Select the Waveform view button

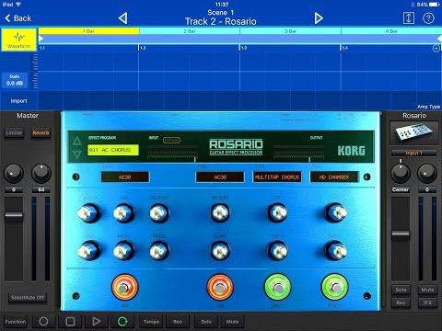click(19, 40)
